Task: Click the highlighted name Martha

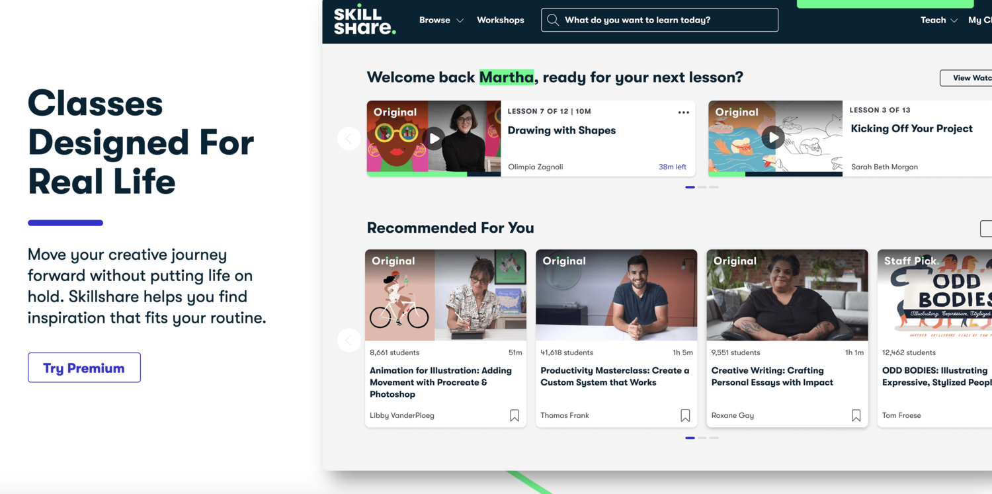Action: coord(507,77)
